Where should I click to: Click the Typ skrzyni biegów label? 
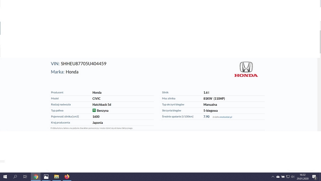[173, 105]
